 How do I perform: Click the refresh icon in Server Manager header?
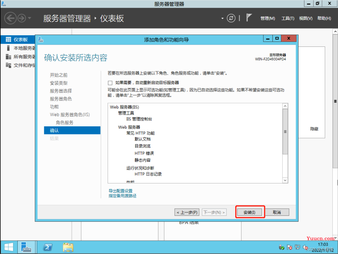(x=231, y=18)
